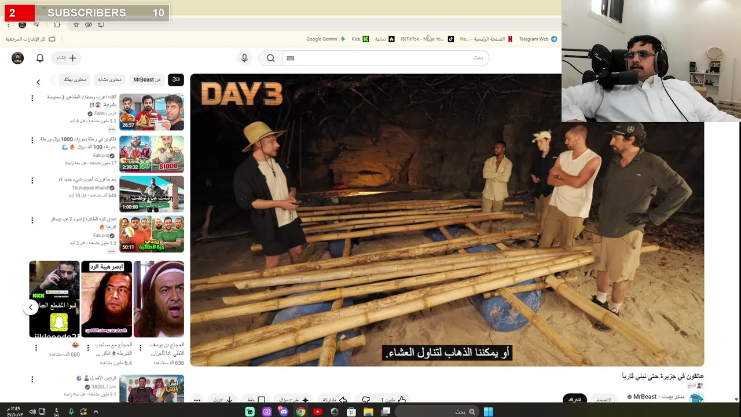
Task: Open Instagram from taskbar
Action: (267, 412)
